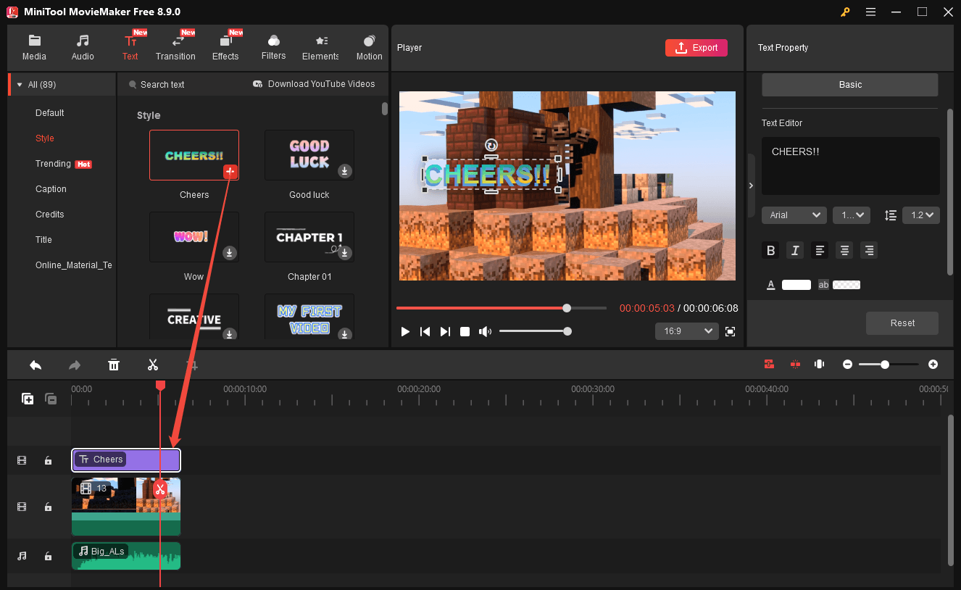Screen dimensions: 961x590
Task: Mute the player volume speaker icon
Action: point(485,331)
